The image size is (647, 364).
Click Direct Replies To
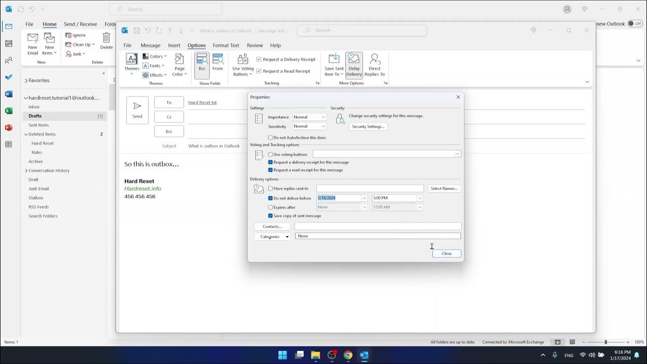tap(375, 65)
